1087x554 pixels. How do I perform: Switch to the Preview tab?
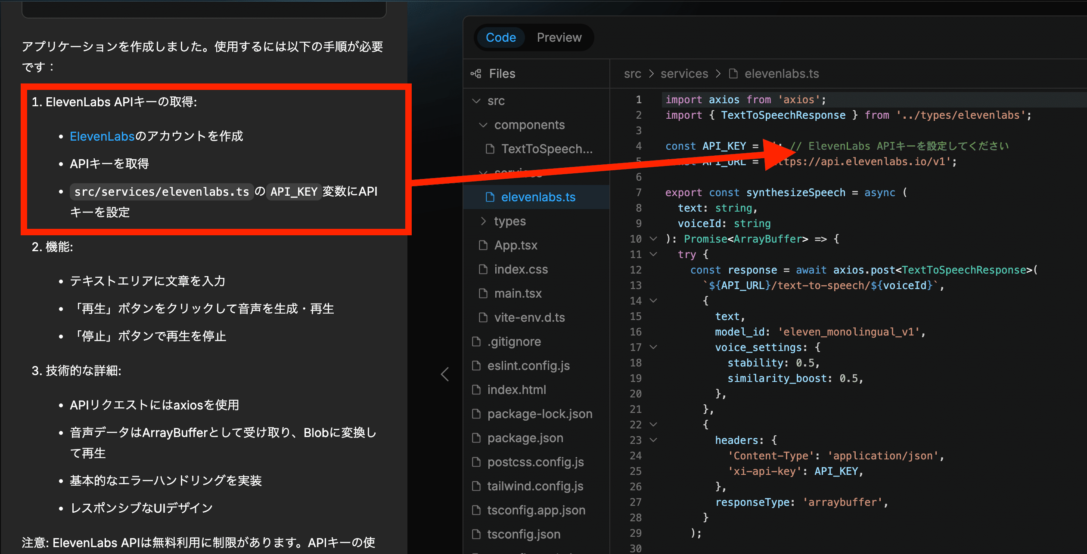click(559, 37)
